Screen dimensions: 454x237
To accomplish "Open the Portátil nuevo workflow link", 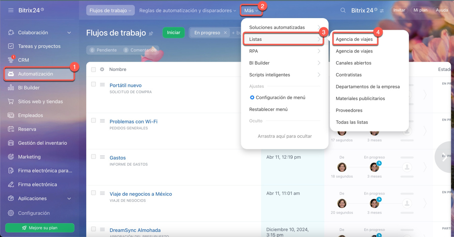I will coord(126,85).
